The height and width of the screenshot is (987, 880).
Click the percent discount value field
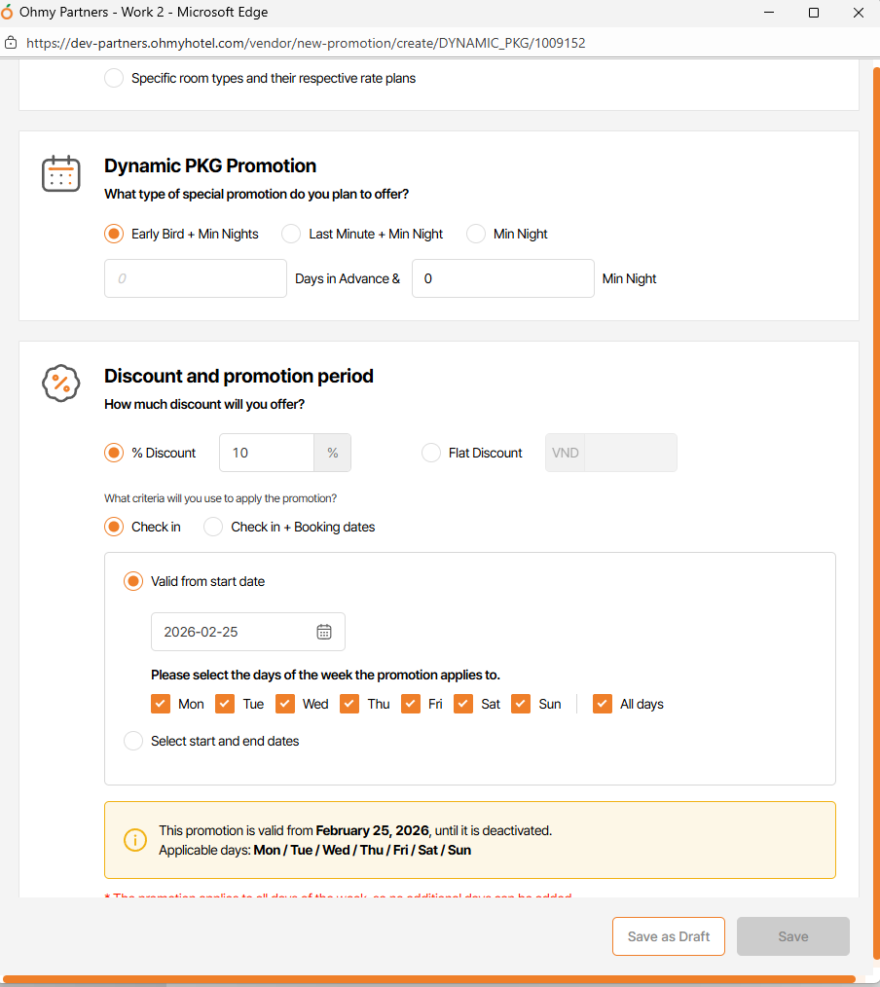click(x=267, y=453)
